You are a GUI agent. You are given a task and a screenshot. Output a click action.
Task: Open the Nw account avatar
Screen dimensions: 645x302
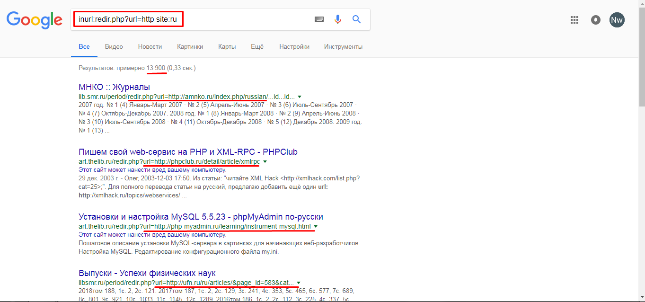click(617, 20)
